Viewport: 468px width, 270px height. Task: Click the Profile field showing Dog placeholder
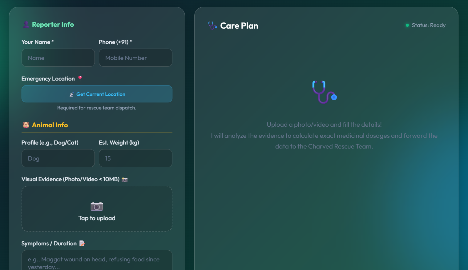point(58,158)
